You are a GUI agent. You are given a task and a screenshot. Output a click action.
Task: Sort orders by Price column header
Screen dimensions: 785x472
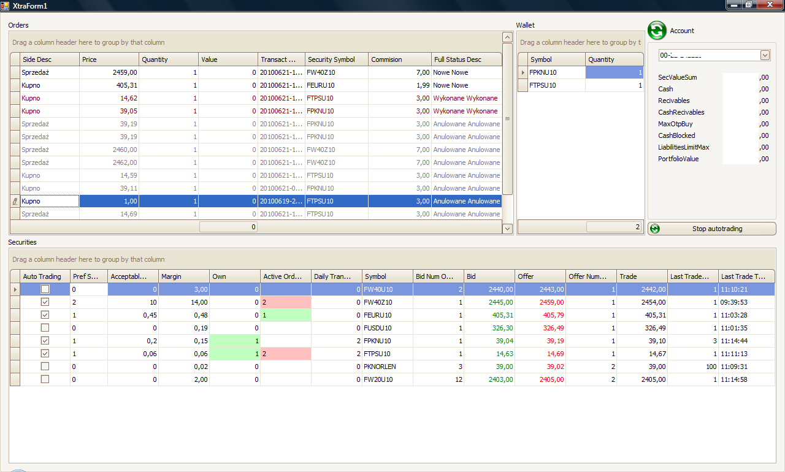tap(109, 59)
